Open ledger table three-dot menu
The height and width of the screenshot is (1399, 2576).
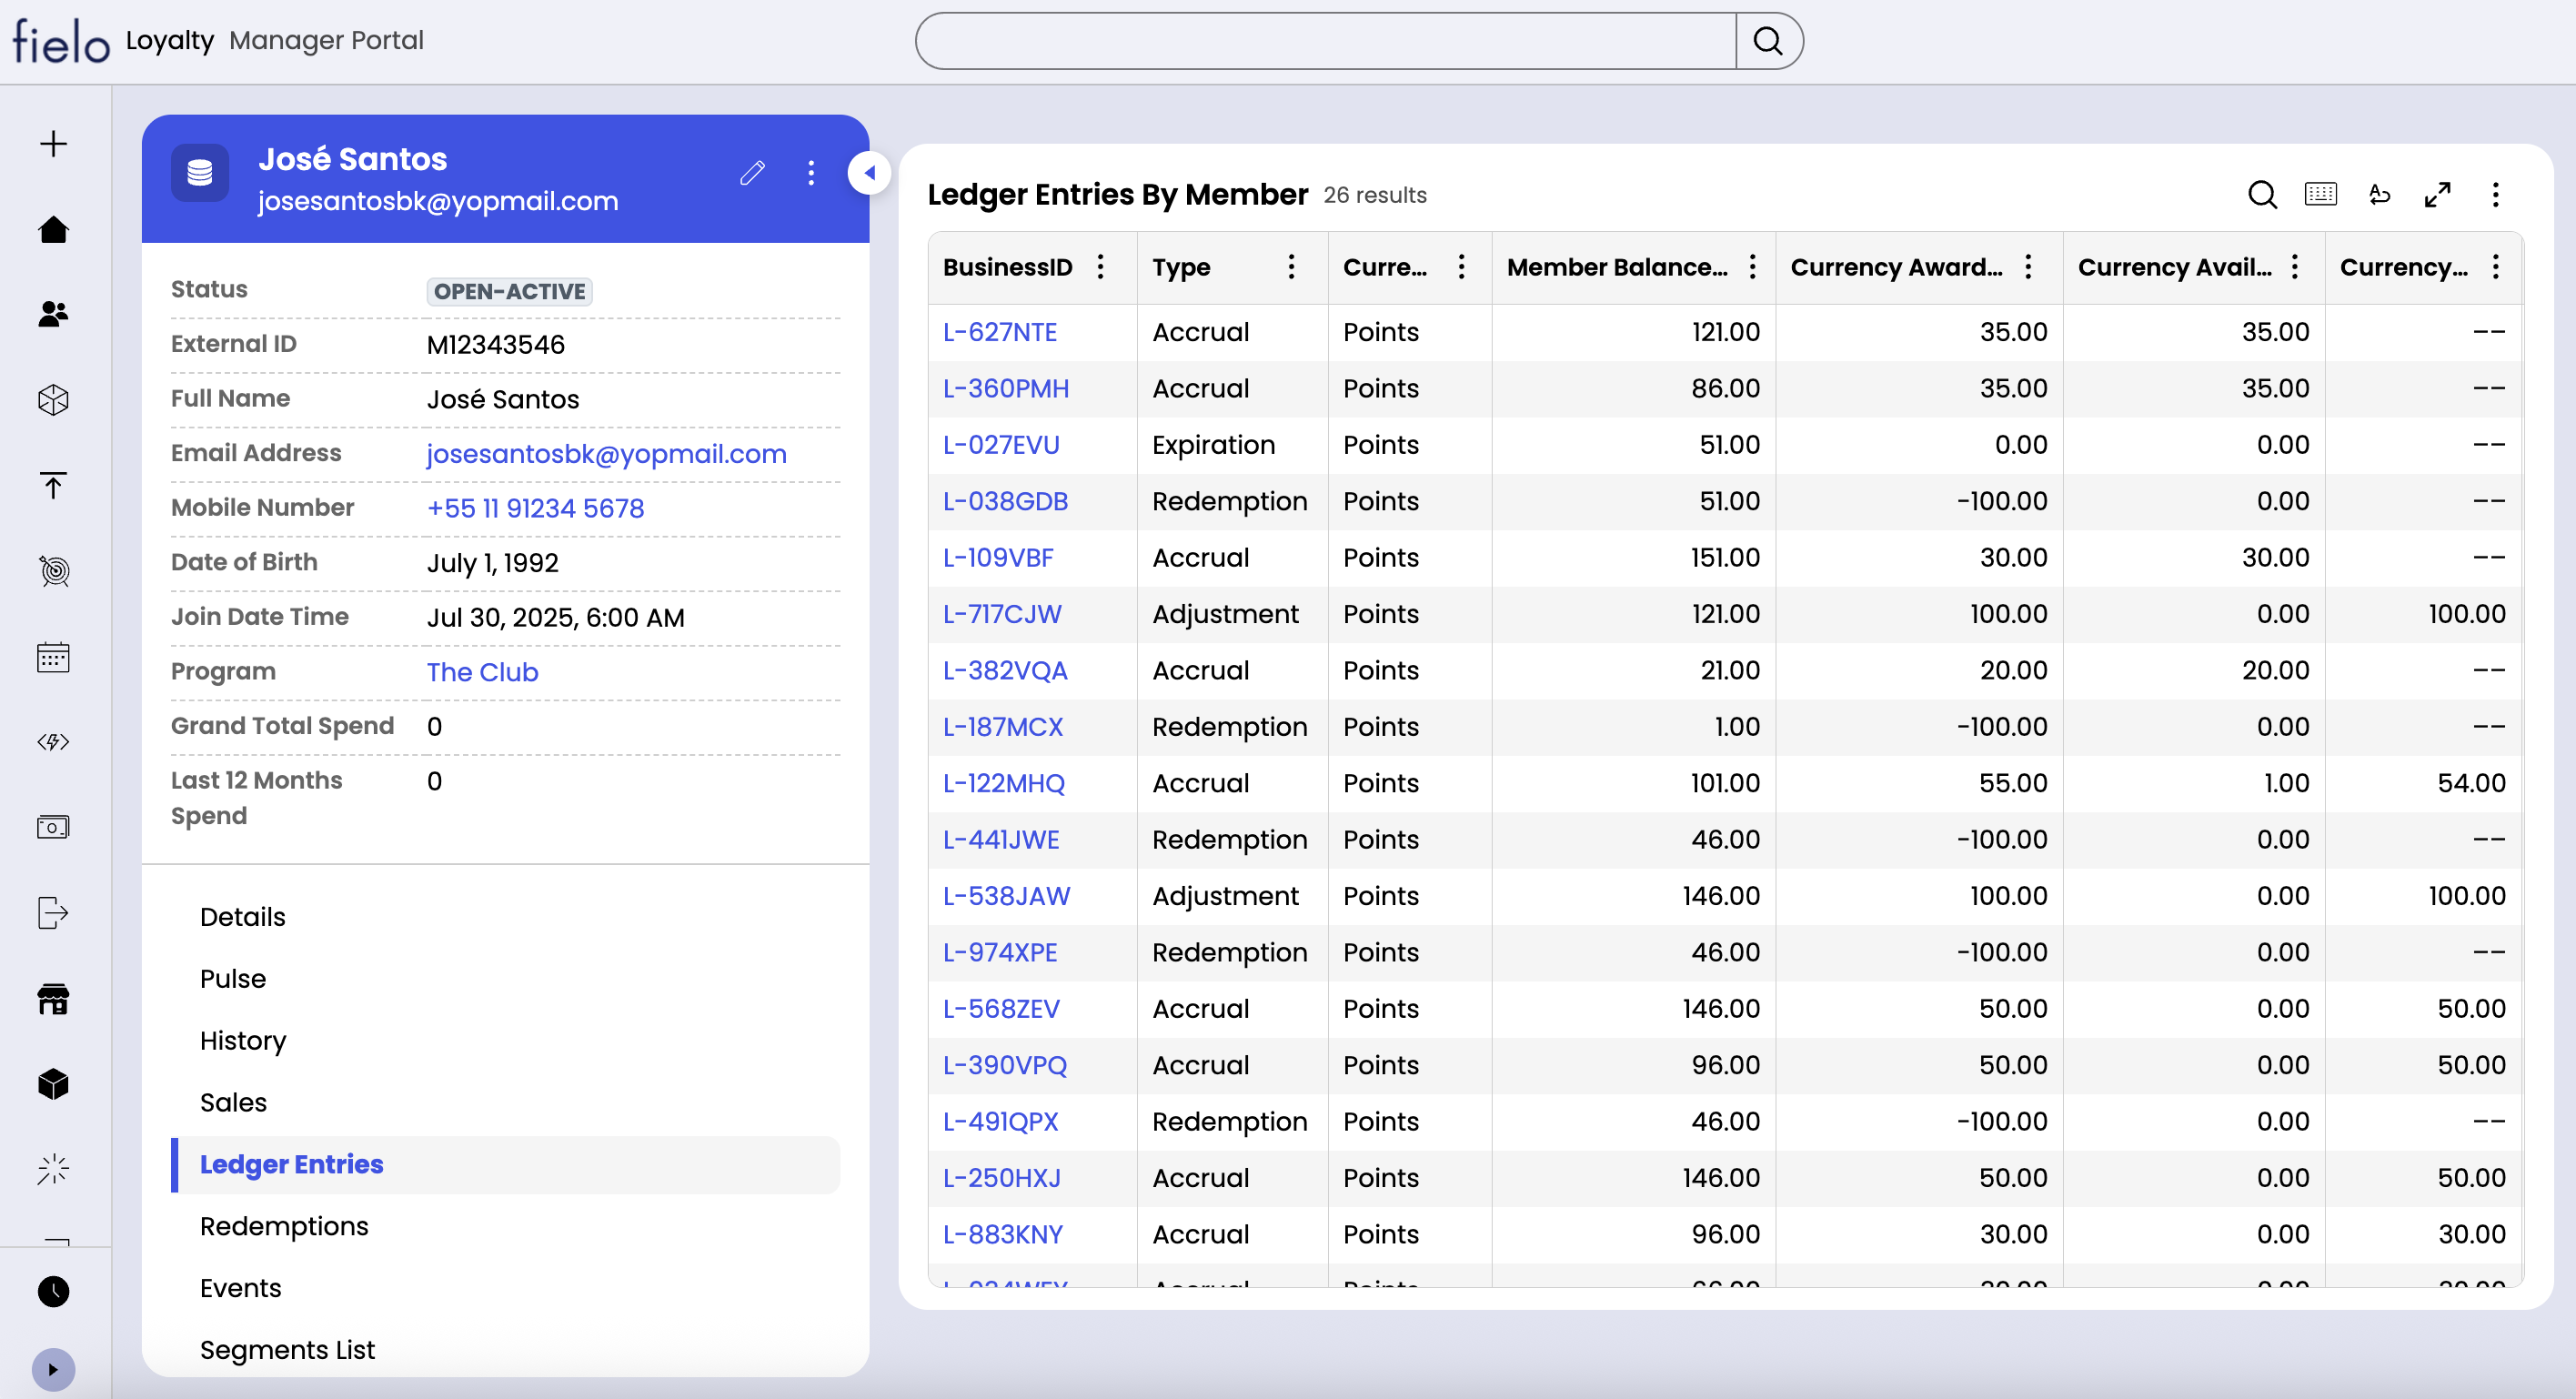[x=2495, y=194]
